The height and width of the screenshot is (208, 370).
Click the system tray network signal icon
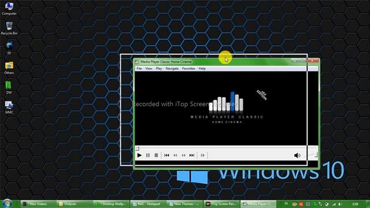pyautogui.click(x=334, y=204)
